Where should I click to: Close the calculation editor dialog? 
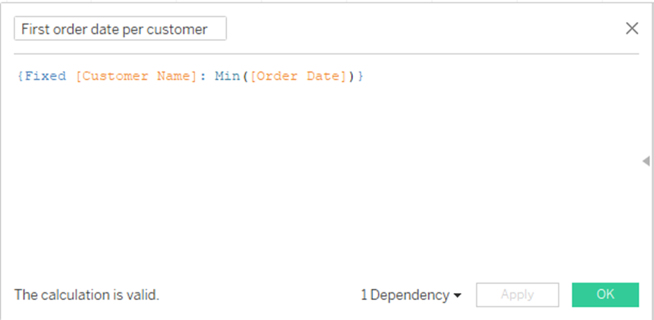tap(632, 28)
